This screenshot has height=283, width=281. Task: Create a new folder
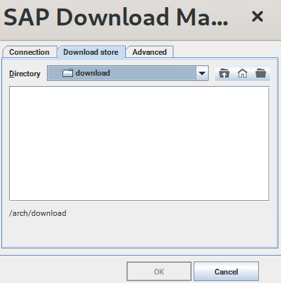point(261,73)
